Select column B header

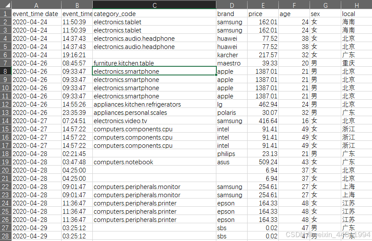77,5
